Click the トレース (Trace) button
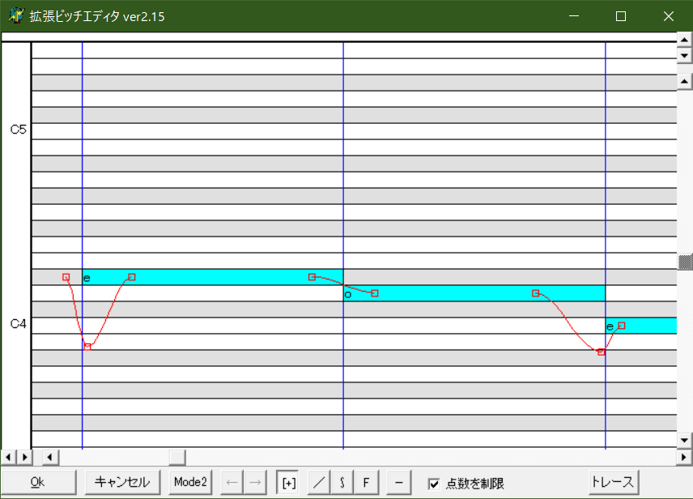Screen dimensions: 693x499 pyautogui.click(x=614, y=482)
